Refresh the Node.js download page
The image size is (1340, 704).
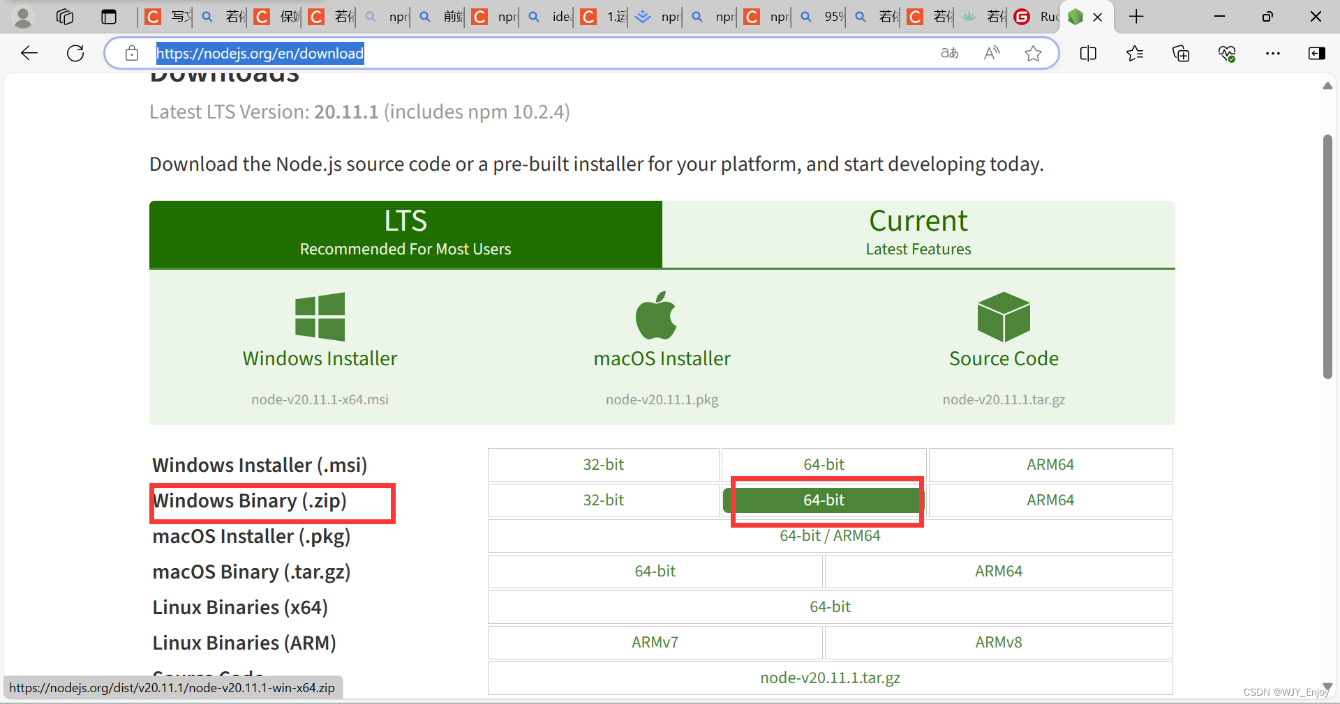click(75, 53)
